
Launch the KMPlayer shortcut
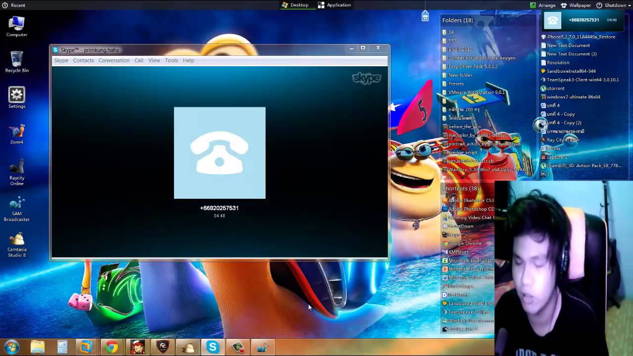click(455, 252)
